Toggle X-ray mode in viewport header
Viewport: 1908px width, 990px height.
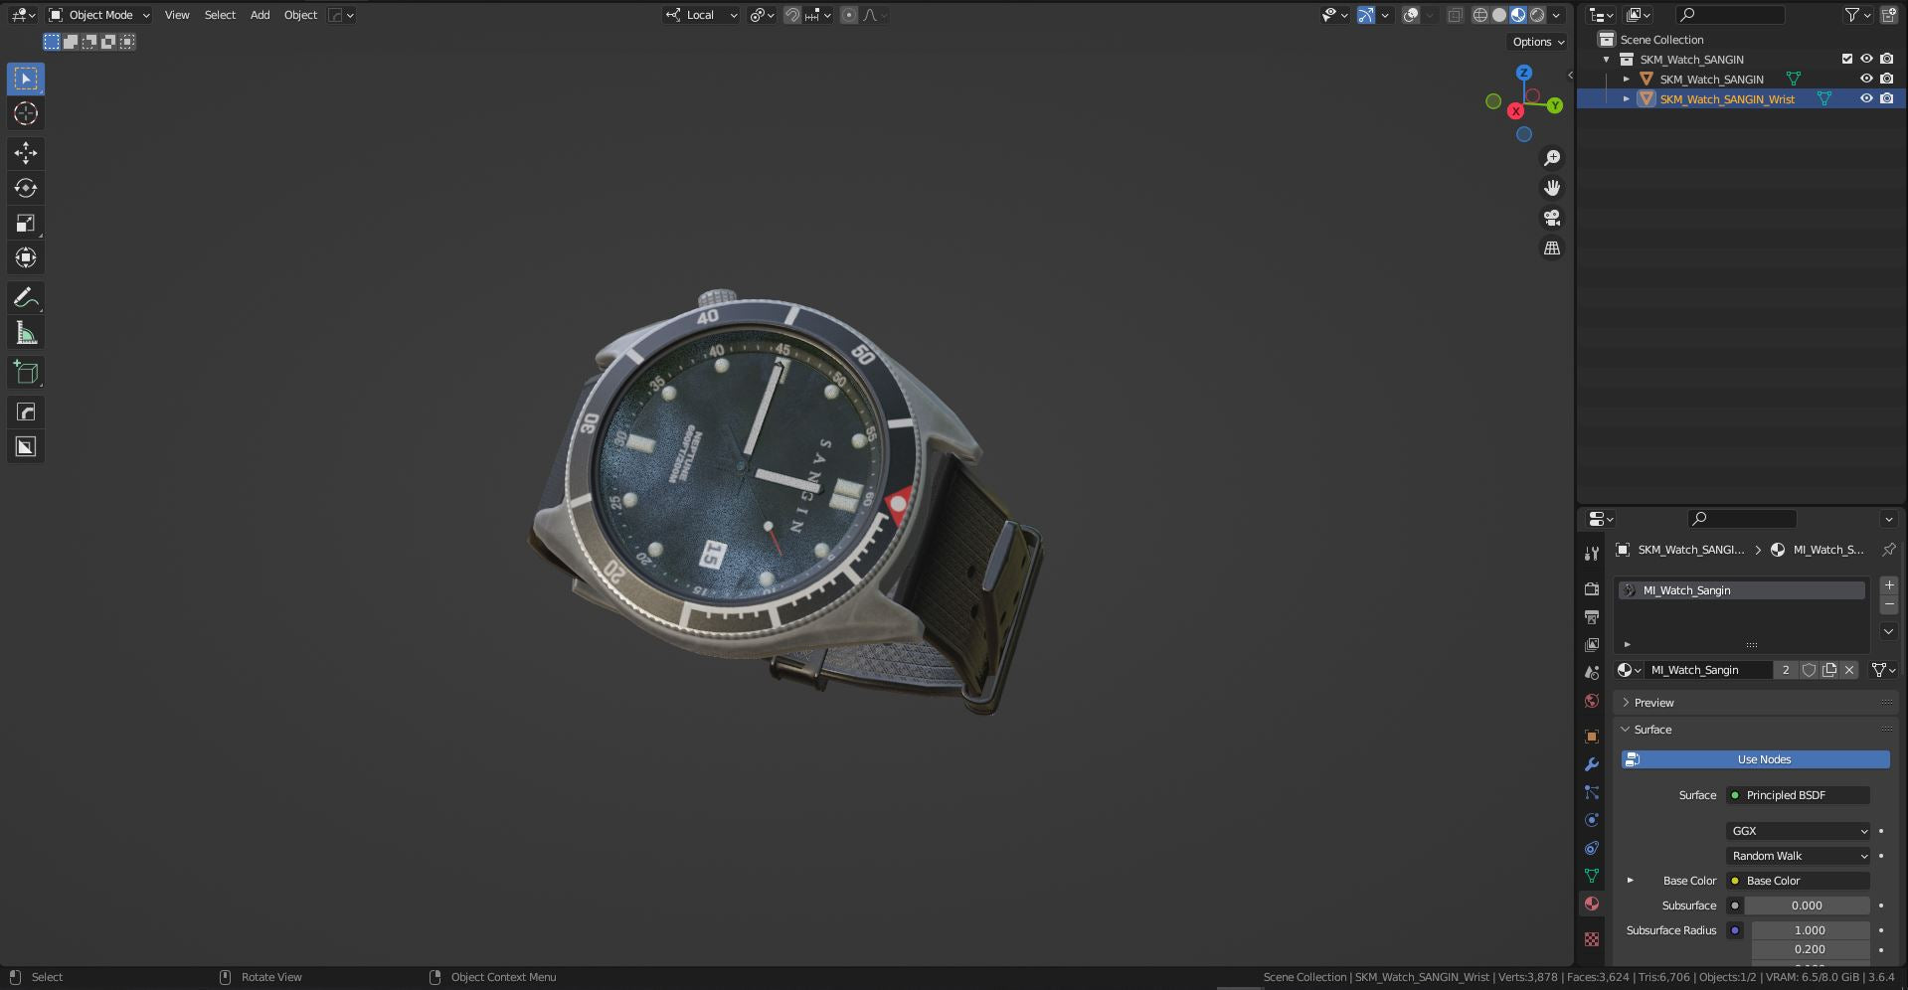point(1455,15)
